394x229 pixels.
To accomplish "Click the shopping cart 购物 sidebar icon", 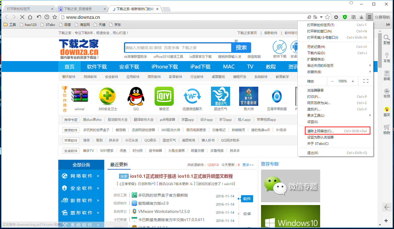I will coord(387,129).
